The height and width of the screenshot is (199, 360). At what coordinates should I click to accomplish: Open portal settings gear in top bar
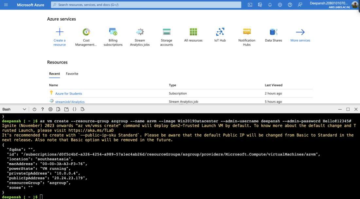click(x=280, y=5)
